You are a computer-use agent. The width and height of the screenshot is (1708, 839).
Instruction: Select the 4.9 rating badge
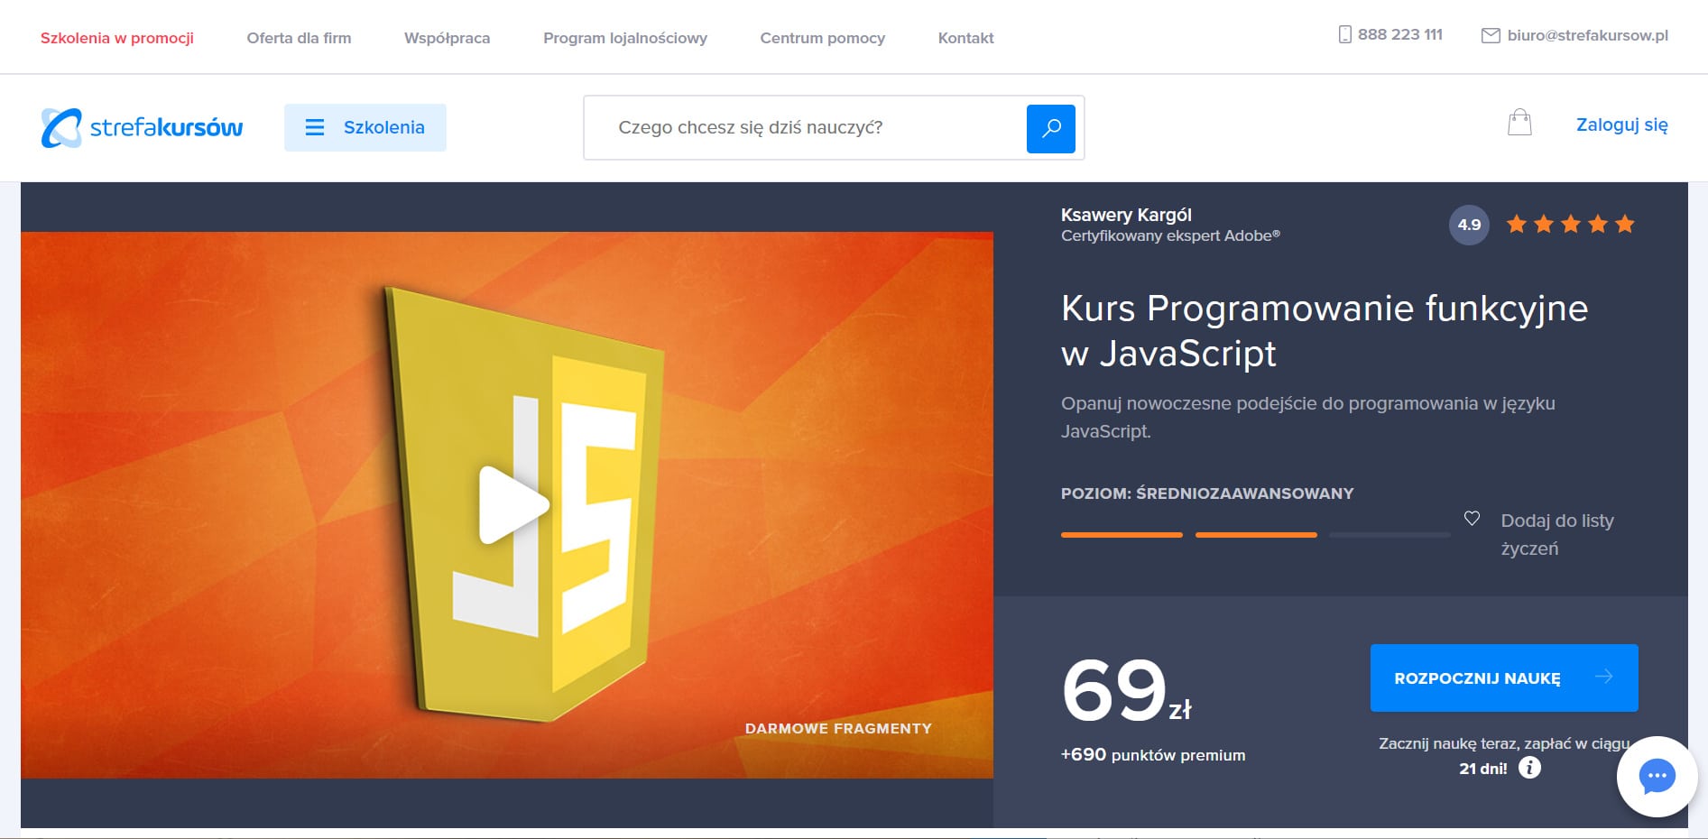(x=1468, y=225)
